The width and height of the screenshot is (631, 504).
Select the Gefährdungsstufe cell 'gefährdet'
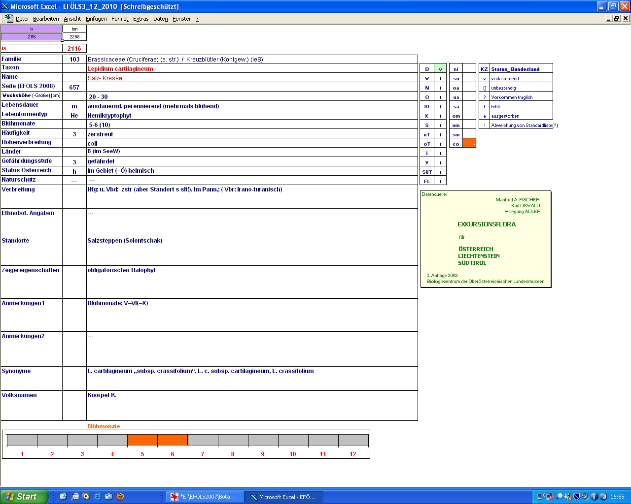click(252, 161)
